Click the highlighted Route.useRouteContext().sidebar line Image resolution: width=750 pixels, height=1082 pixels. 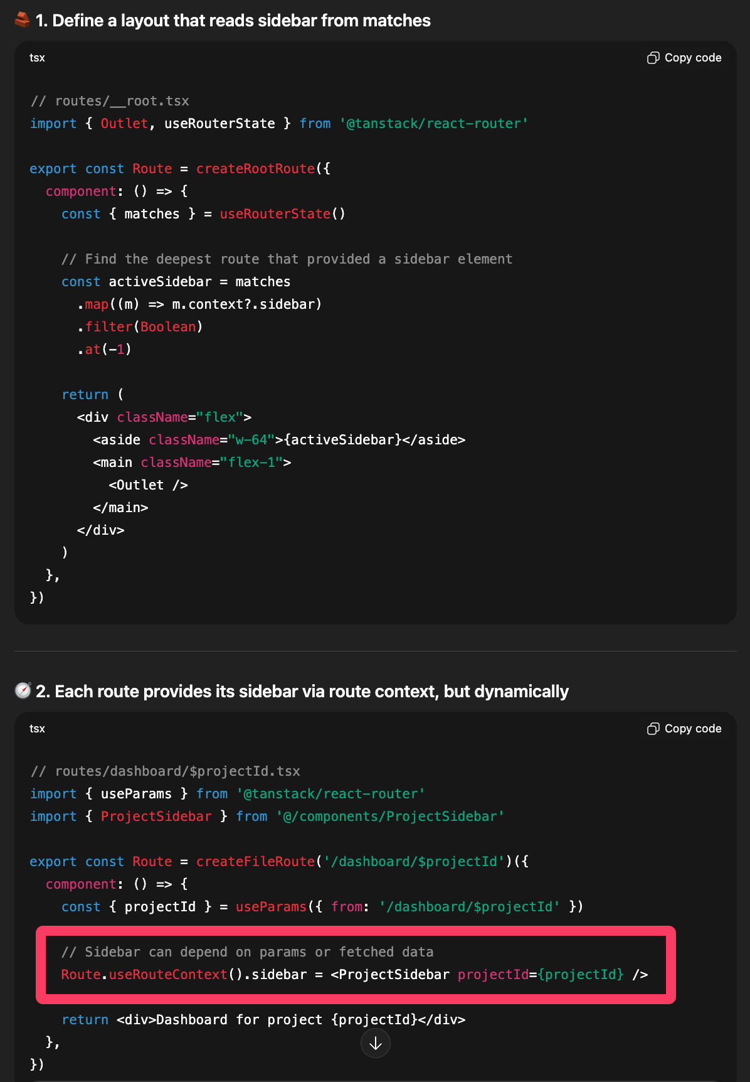pyautogui.click(x=354, y=975)
